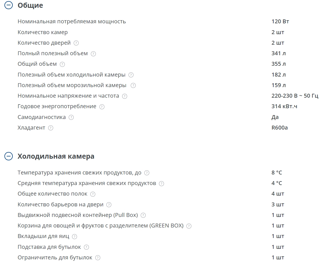Open tooltip for Общее количество полок

(93, 194)
